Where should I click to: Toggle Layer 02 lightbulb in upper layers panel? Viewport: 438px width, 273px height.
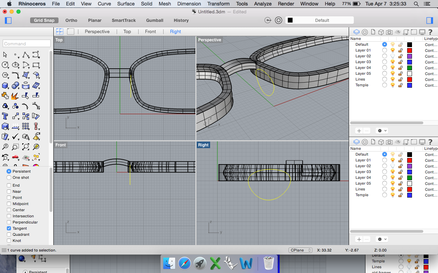coord(393,56)
